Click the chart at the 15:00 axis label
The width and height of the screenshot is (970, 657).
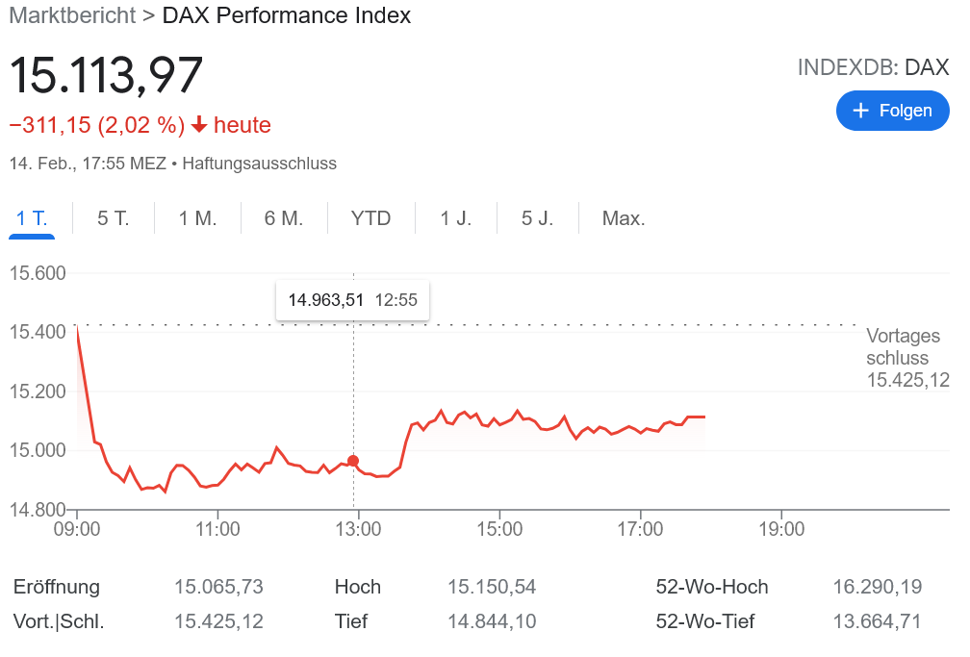[x=499, y=528]
